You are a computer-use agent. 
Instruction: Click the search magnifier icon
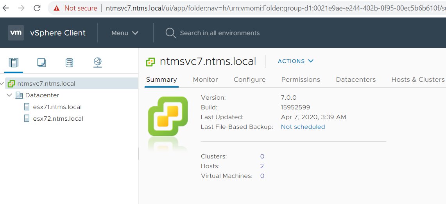[x=170, y=33]
